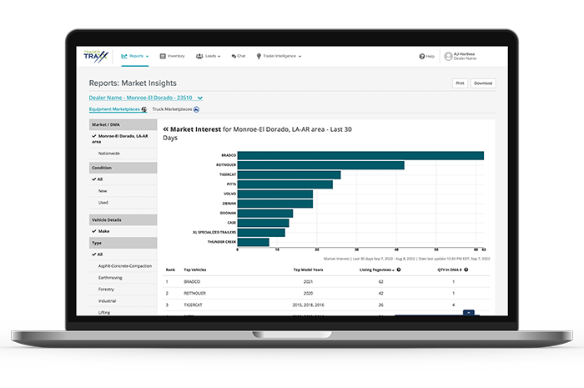Click the Leads people icon
Screen dimensions: 584x388
click(199, 56)
